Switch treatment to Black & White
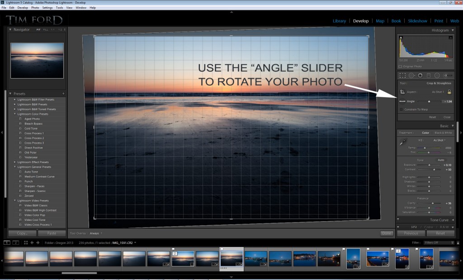 443,133
